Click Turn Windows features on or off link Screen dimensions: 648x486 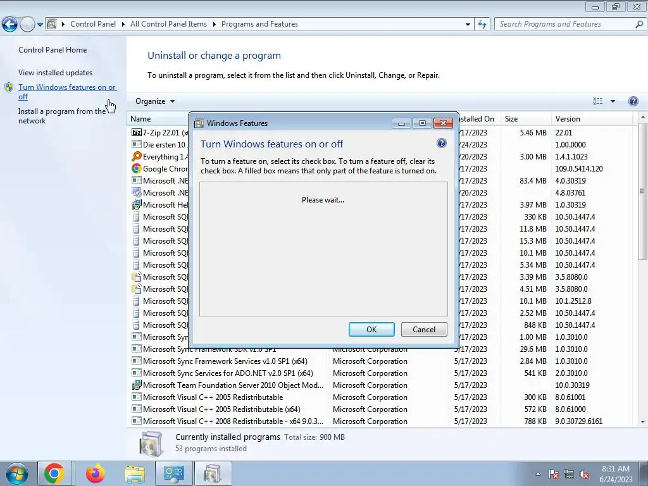pos(67,92)
